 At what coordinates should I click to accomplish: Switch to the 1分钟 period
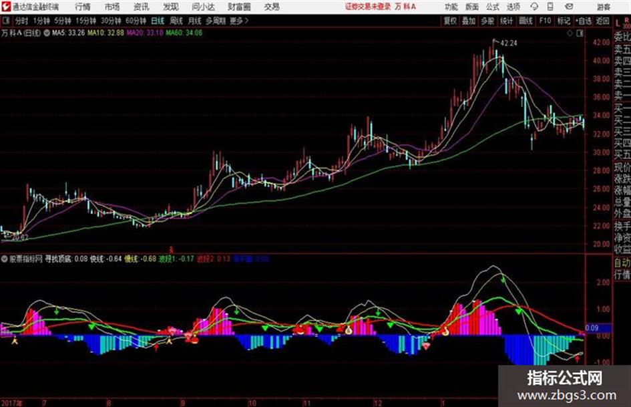point(41,21)
